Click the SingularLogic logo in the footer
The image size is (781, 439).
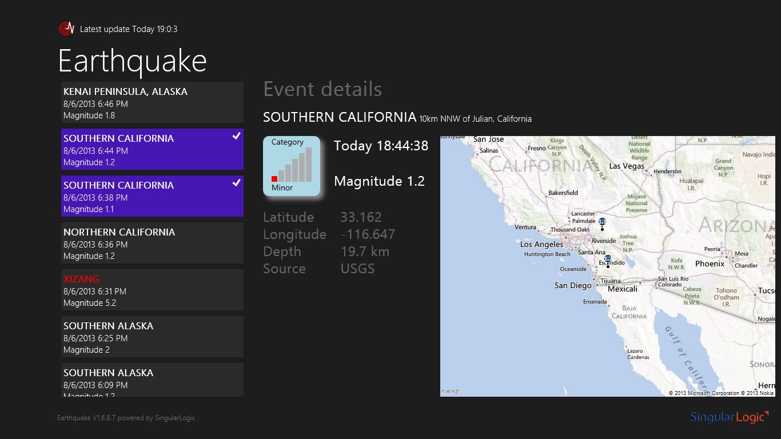pos(728,417)
